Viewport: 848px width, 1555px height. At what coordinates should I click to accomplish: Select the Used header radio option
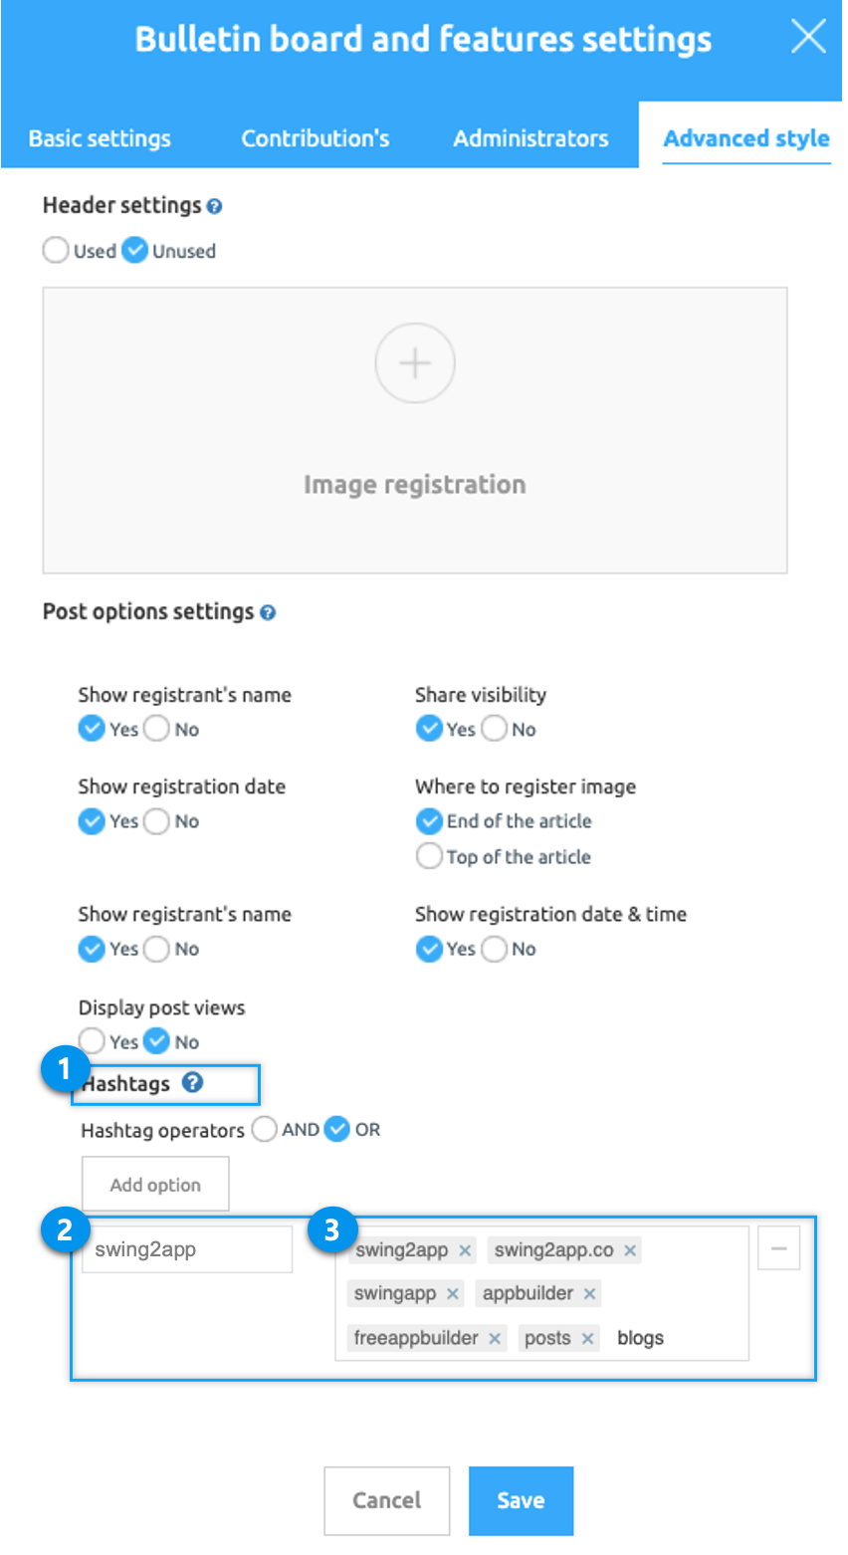[56, 251]
